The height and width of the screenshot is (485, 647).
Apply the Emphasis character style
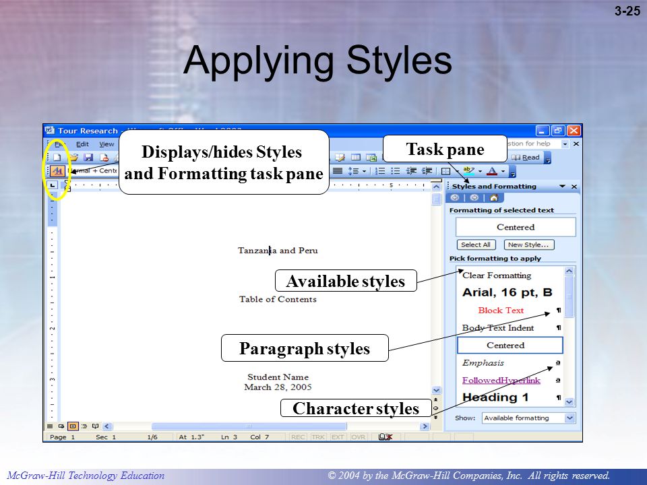coord(510,363)
